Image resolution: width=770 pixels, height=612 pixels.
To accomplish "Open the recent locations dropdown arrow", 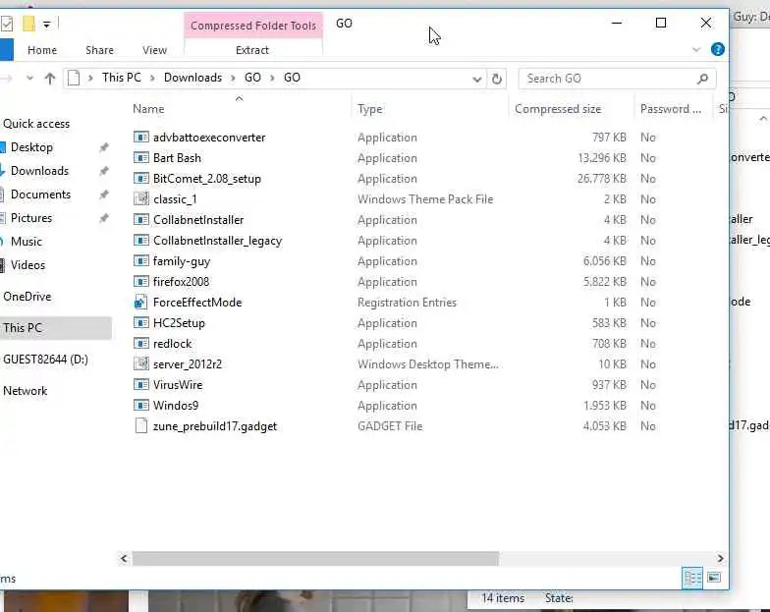I will point(29,79).
